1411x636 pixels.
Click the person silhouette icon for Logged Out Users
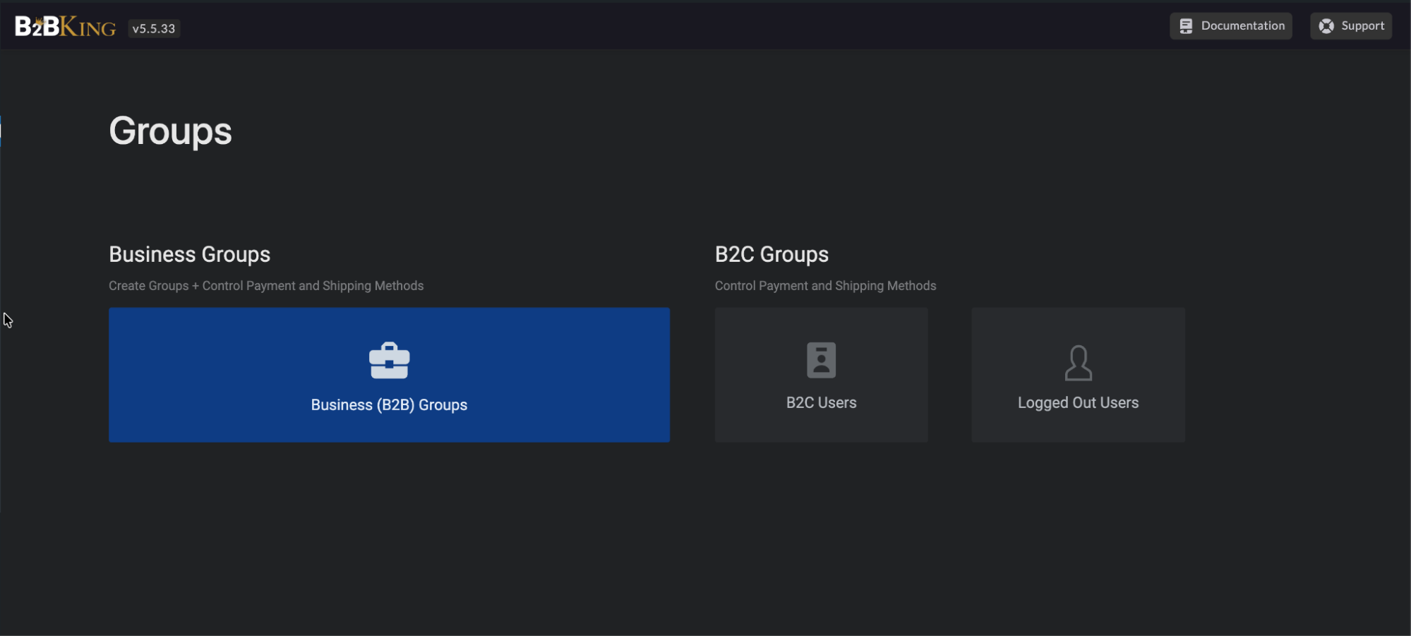1078,363
